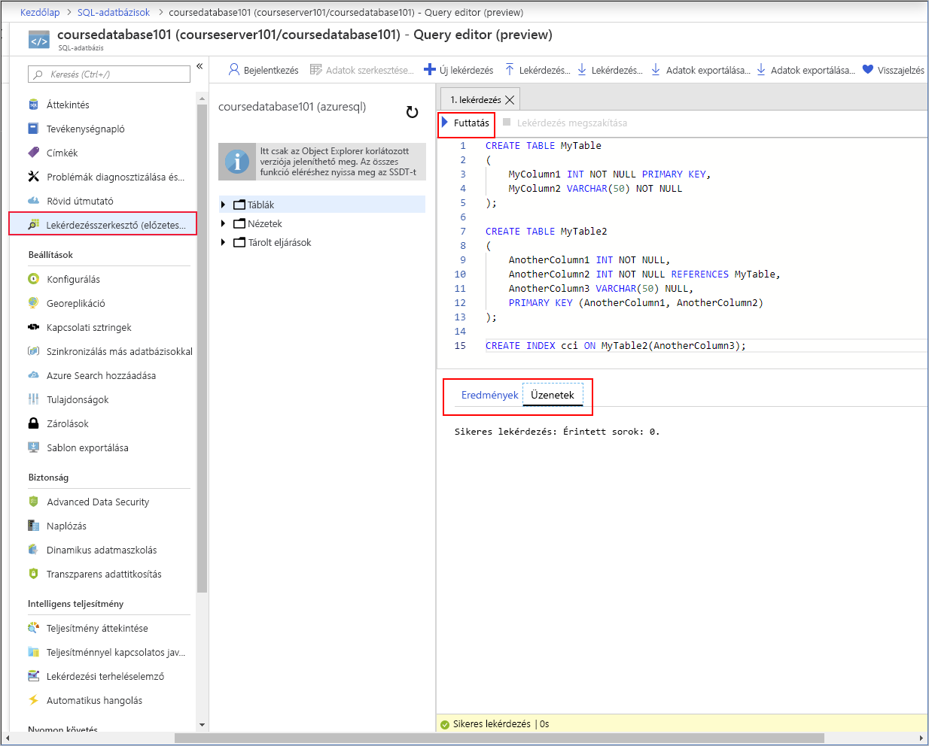Switch to the Üzenetek tab

click(553, 395)
